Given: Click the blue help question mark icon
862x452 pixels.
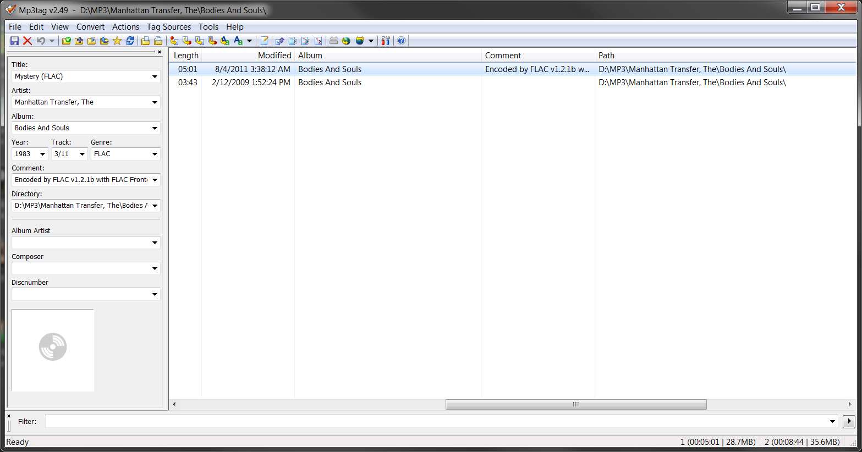Looking at the screenshot, I should tap(402, 41).
